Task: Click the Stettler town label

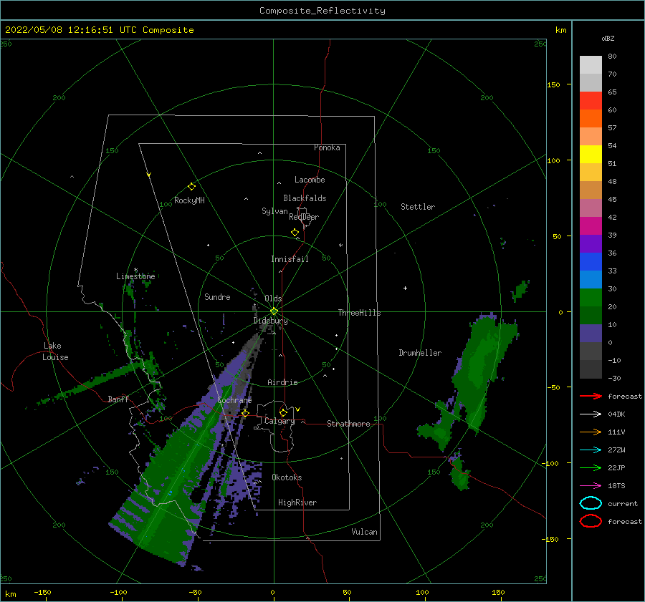Action: tap(418, 207)
